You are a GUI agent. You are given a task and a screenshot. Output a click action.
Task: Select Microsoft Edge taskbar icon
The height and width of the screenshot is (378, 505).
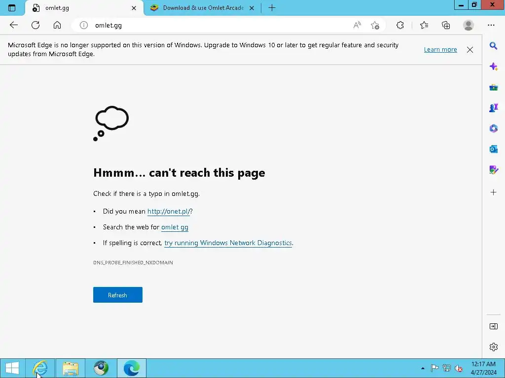132,368
